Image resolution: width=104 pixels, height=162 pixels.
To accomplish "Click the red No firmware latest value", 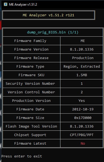I will click(x=83, y=143).
